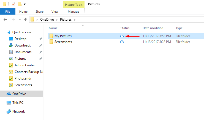Click the Forward navigation arrow
Image resolution: width=204 pixels, height=120 pixels.
pyautogui.click(x=13, y=20)
